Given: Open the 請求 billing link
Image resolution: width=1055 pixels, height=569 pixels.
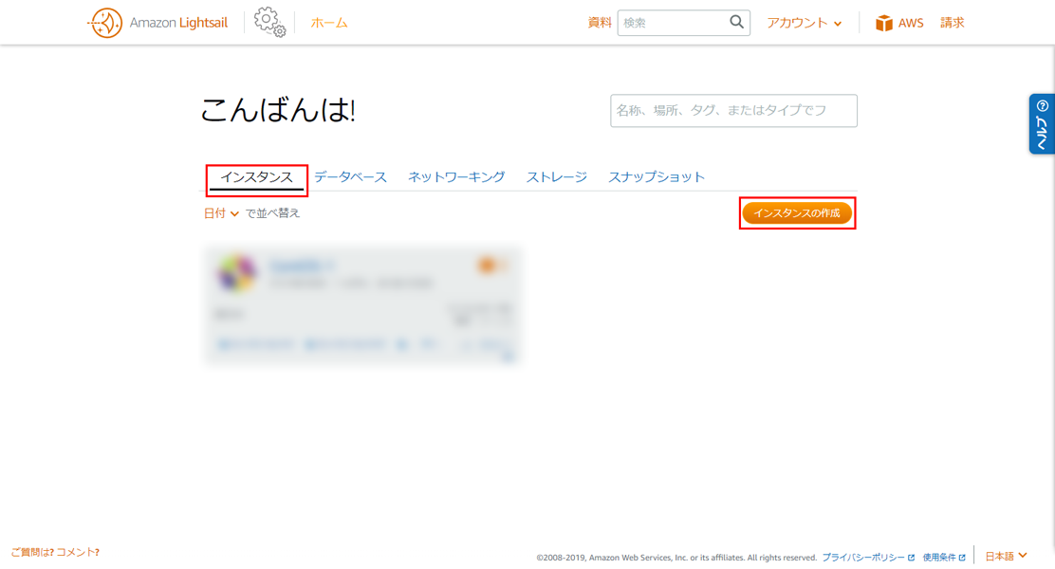Looking at the screenshot, I should (952, 23).
